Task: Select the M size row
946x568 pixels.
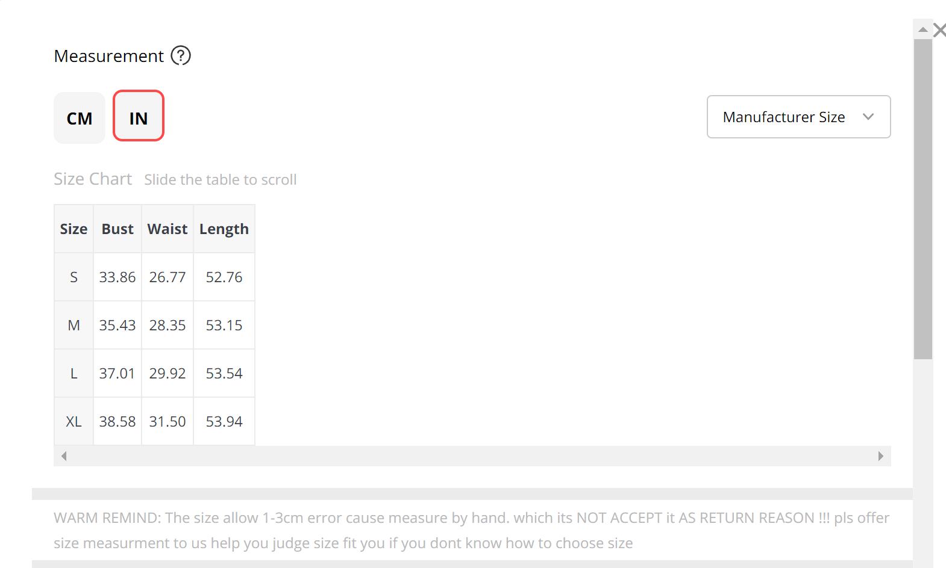Action: coord(74,326)
